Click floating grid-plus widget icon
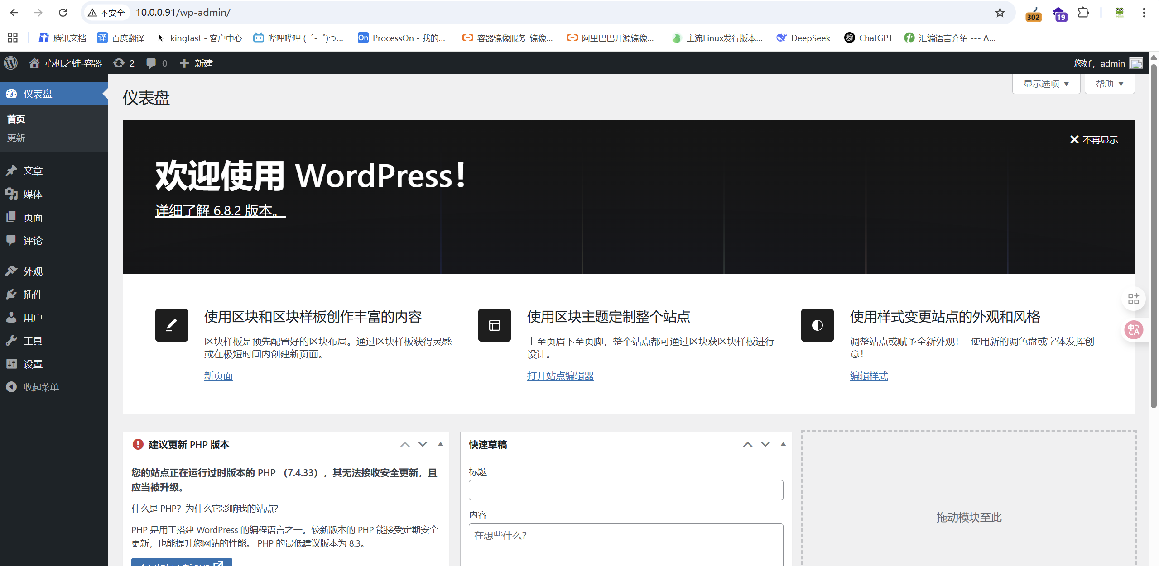Viewport: 1159px width, 566px height. (1134, 299)
